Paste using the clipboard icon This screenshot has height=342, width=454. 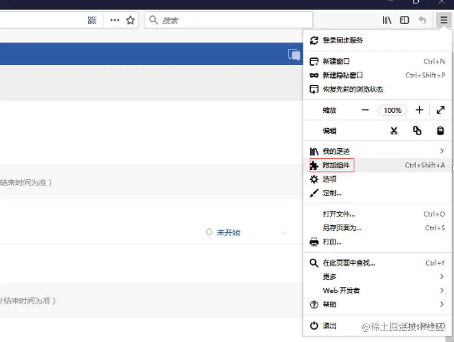(440, 130)
